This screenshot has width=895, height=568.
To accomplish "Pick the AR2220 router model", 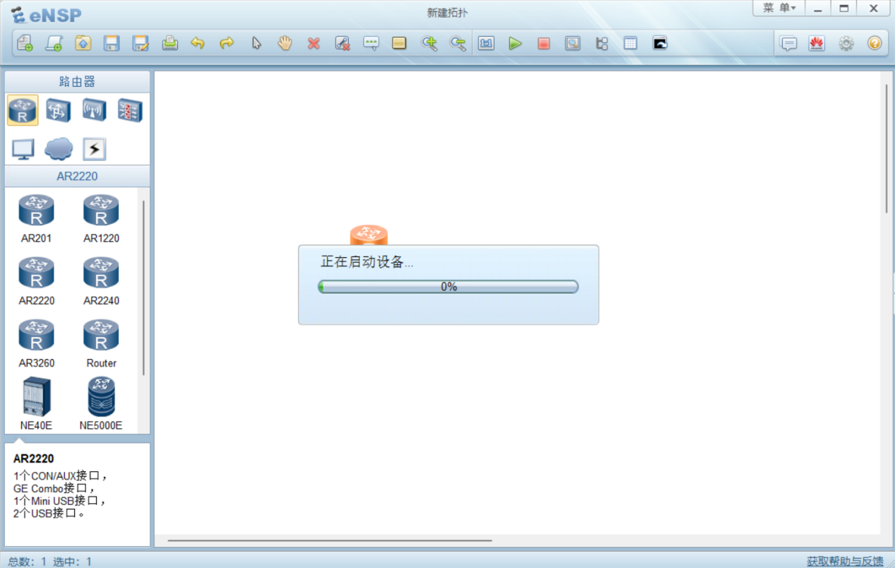I will [x=36, y=281].
